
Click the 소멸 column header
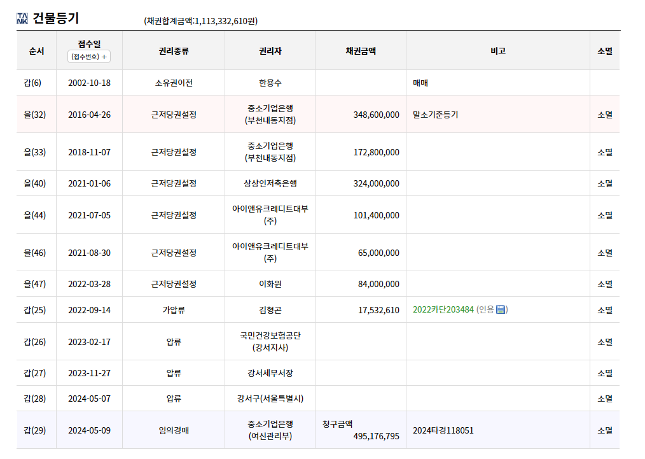coord(605,51)
